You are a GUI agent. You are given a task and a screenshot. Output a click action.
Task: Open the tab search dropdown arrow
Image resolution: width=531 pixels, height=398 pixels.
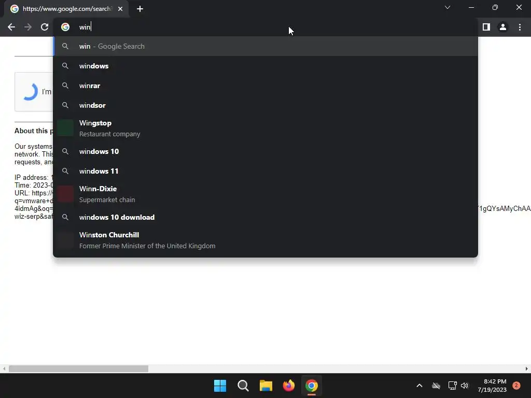(x=448, y=7)
